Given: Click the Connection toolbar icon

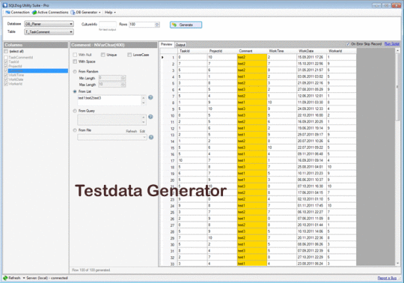Looking at the screenshot, I should pos(7,12).
